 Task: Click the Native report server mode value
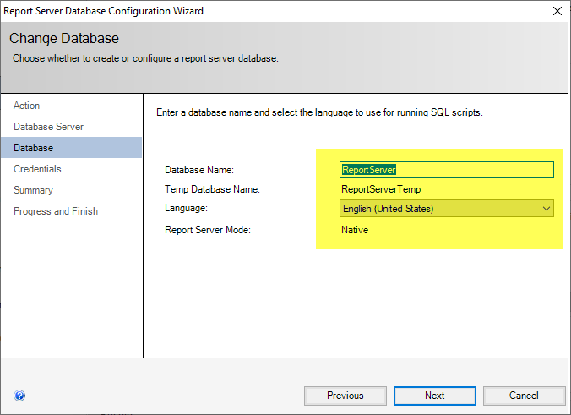point(355,230)
